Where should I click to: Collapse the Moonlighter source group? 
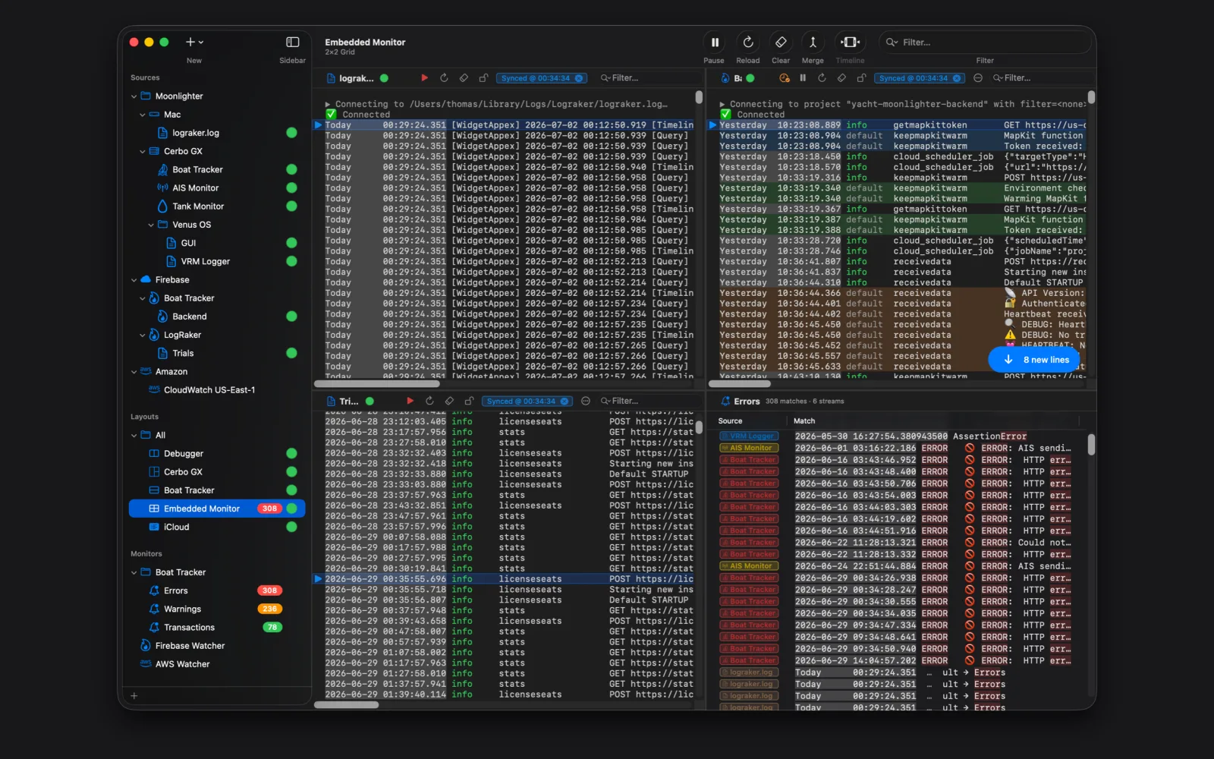coord(134,96)
